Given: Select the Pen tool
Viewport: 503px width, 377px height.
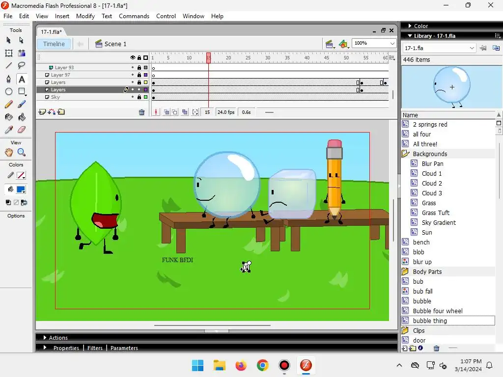Looking at the screenshot, I should [9, 79].
